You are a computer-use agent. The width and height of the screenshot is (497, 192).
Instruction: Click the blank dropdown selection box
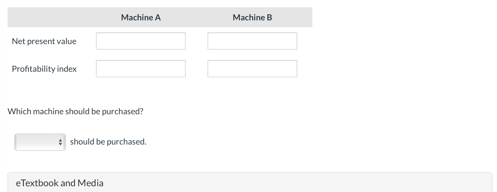click(x=37, y=142)
